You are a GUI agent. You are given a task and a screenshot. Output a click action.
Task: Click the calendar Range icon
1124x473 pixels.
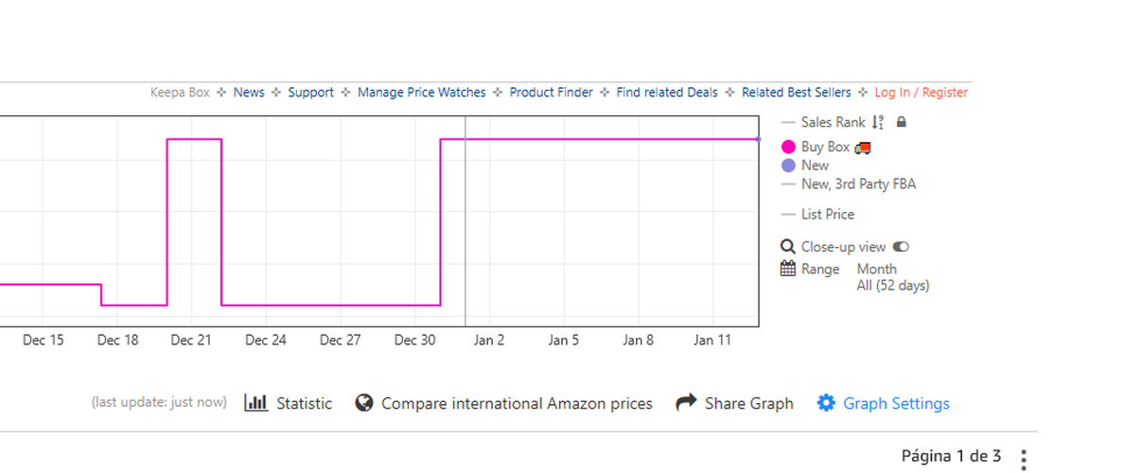point(788,269)
